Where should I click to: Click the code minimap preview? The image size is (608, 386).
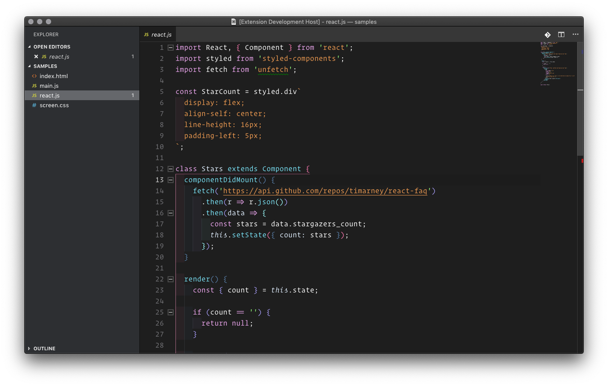[x=558, y=64]
